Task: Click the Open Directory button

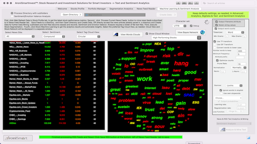Action: pyautogui.click(x=71, y=14)
